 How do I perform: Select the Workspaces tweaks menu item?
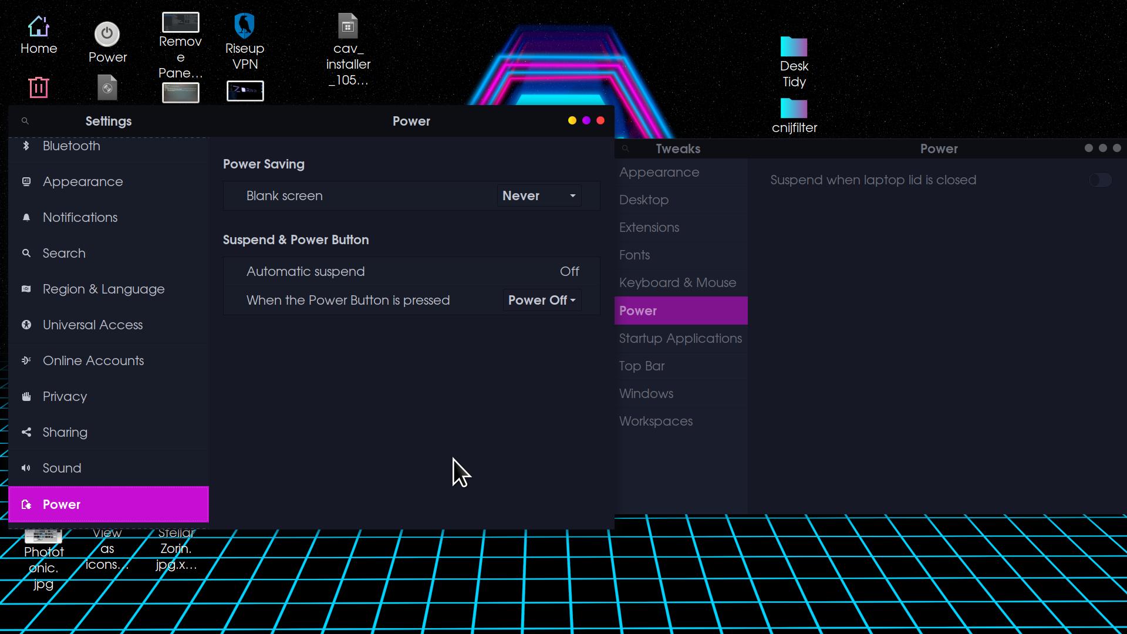(x=656, y=421)
